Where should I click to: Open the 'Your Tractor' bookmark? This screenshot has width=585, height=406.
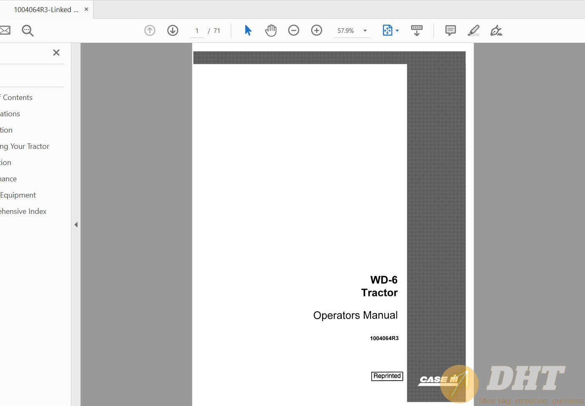[25, 146]
